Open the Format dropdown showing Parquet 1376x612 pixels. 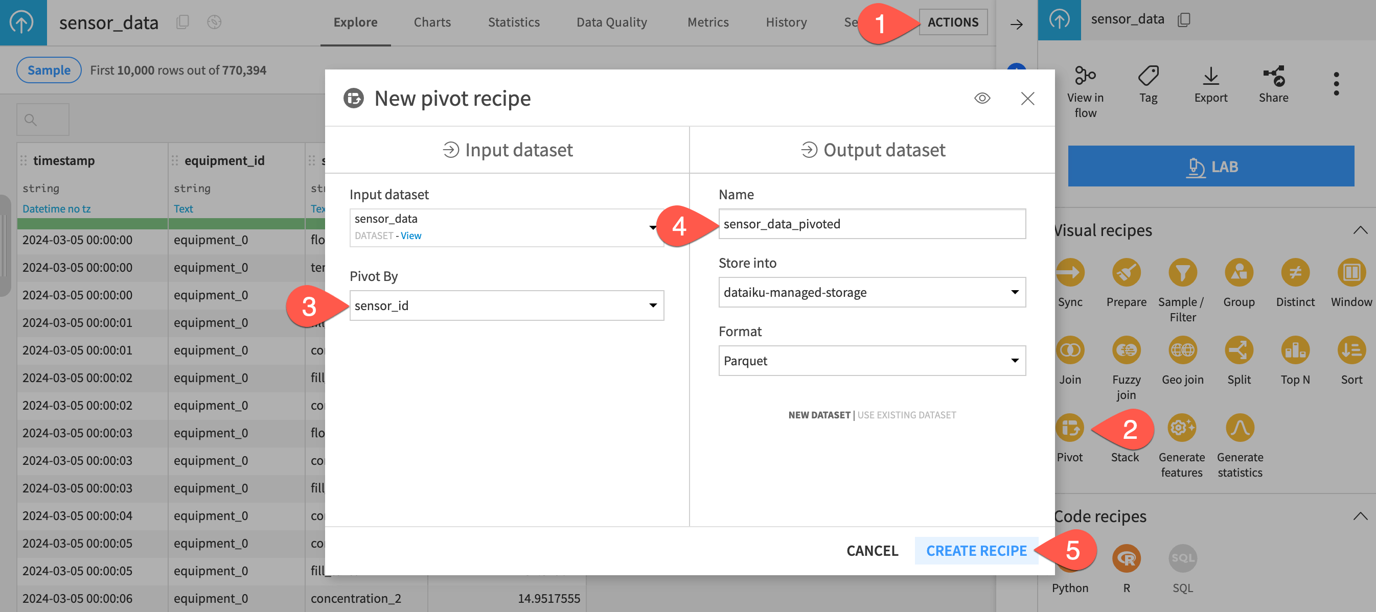(x=871, y=361)
